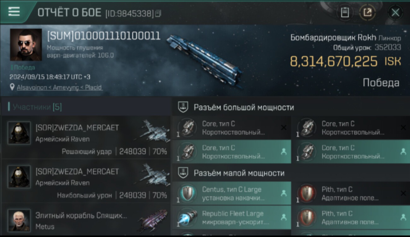
Task: Close the battle report with X
Action: click(395, 13)
